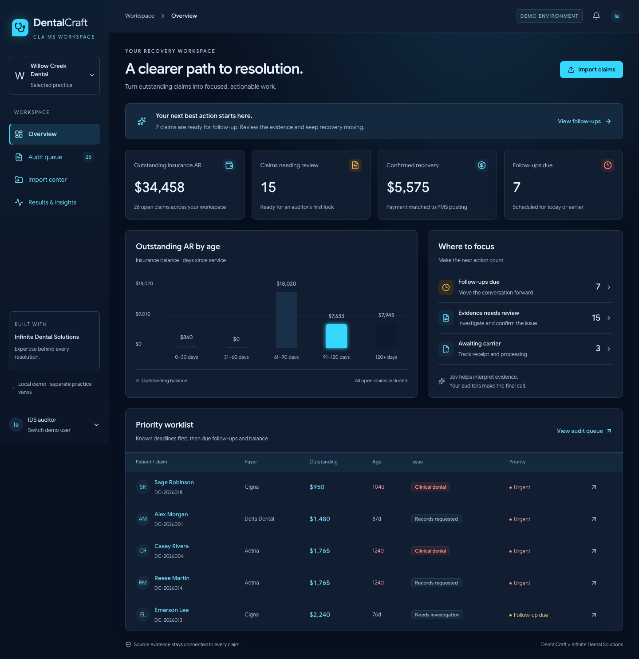Click the highlighted 91–120 days bar

point(336,336)
